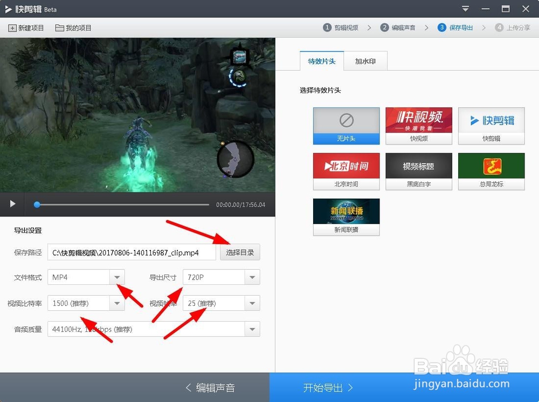Click the 选择特效片头 heading text
539x402 pixels.
click(320, 90)
